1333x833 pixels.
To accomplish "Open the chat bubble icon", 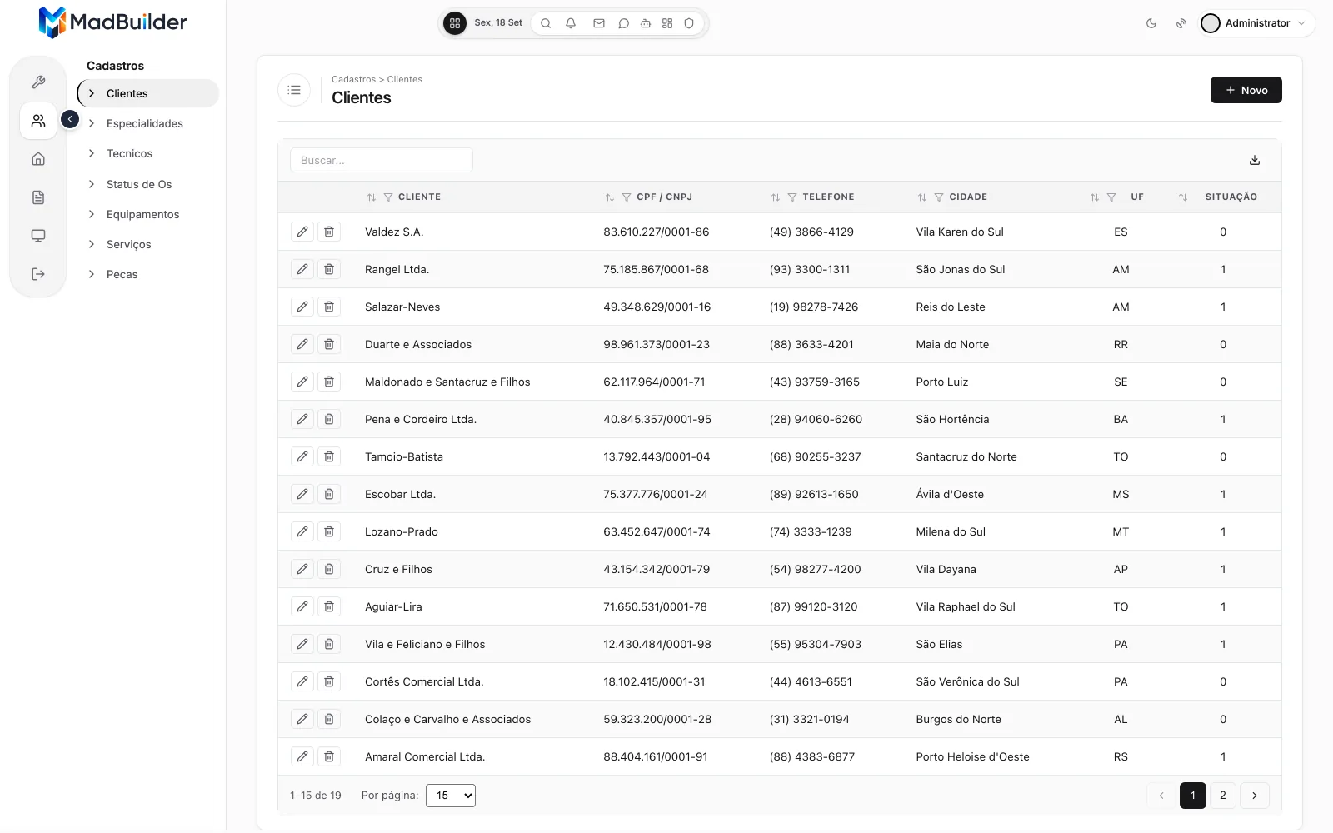I will click(x=623, y=23).
